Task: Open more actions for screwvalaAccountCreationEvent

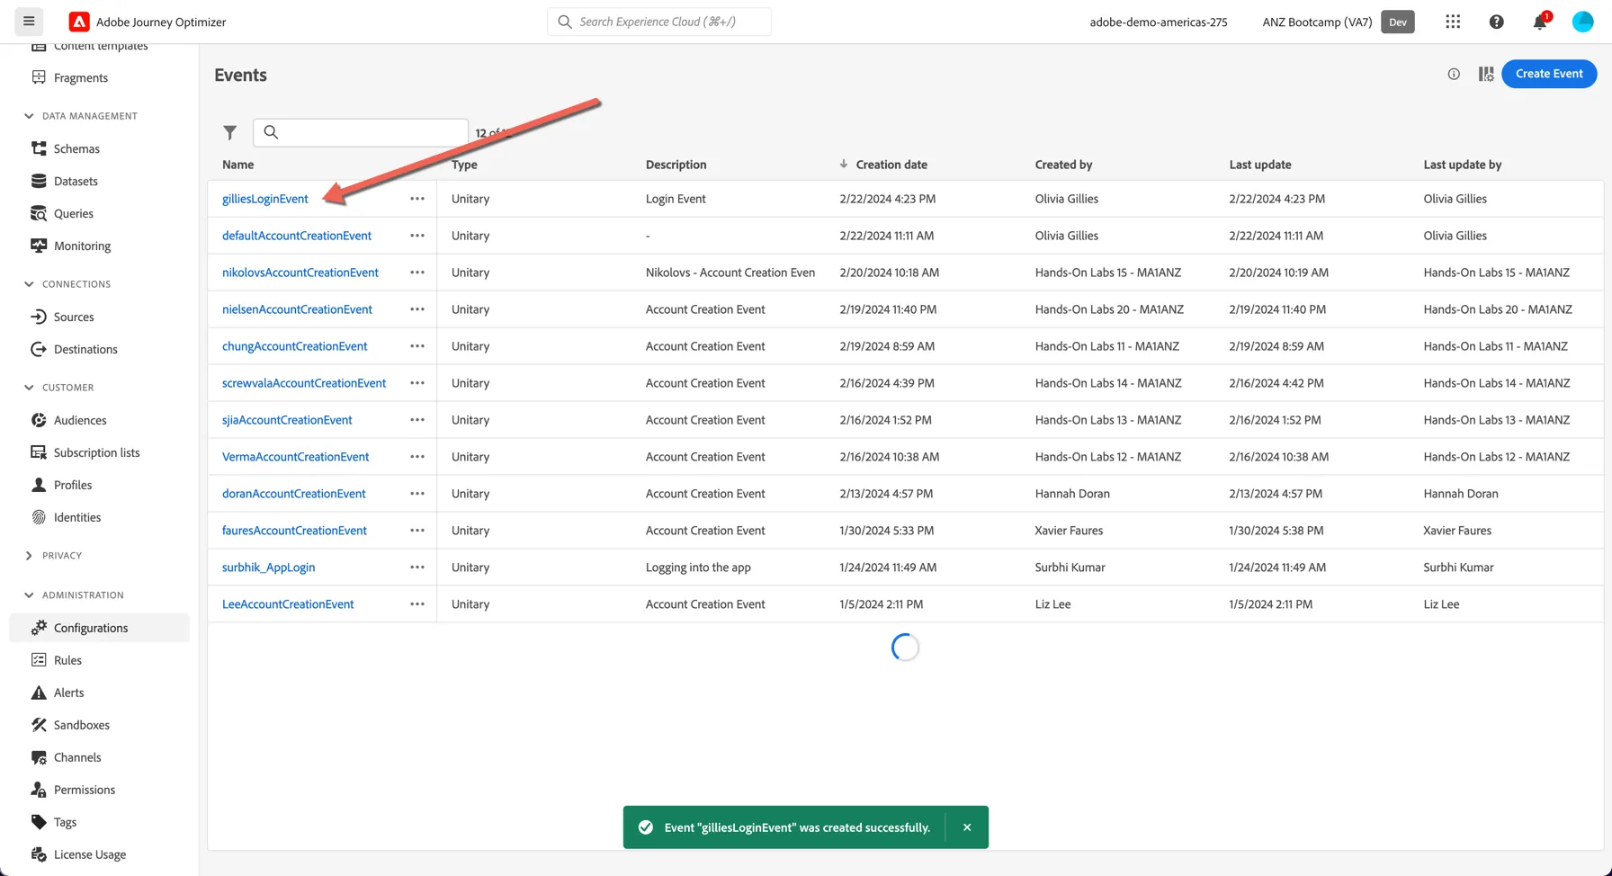Action: coord(417,383)
